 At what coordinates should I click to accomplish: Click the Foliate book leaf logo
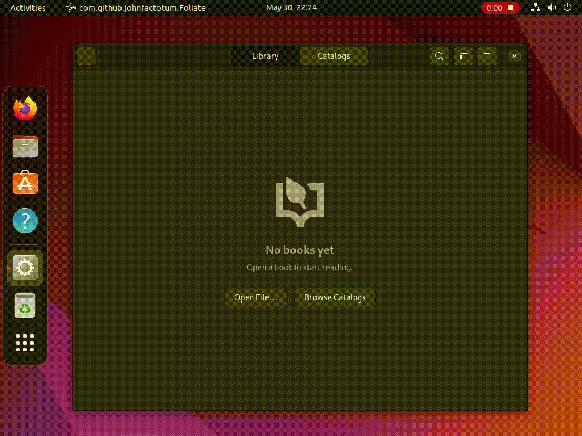300,202
